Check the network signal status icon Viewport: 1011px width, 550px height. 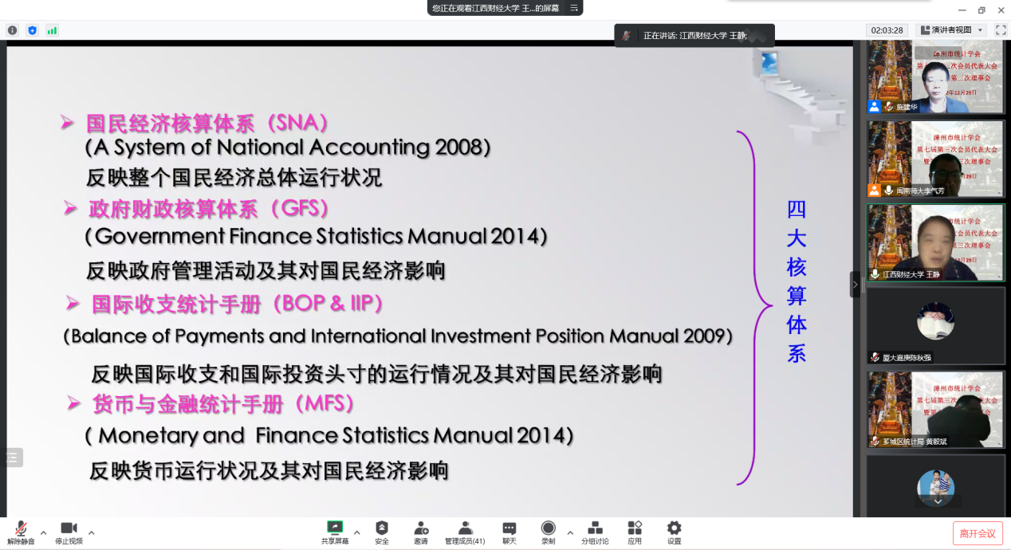tap(52, 30)
